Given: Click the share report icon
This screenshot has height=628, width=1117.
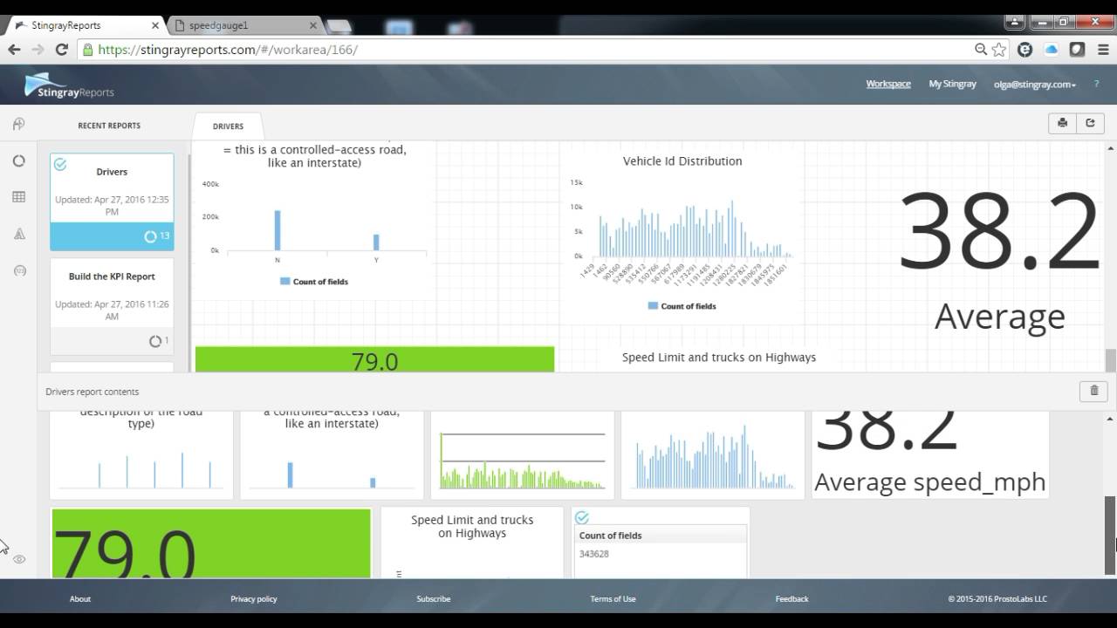Looking at the screenshot, I should pos(1090,123).
